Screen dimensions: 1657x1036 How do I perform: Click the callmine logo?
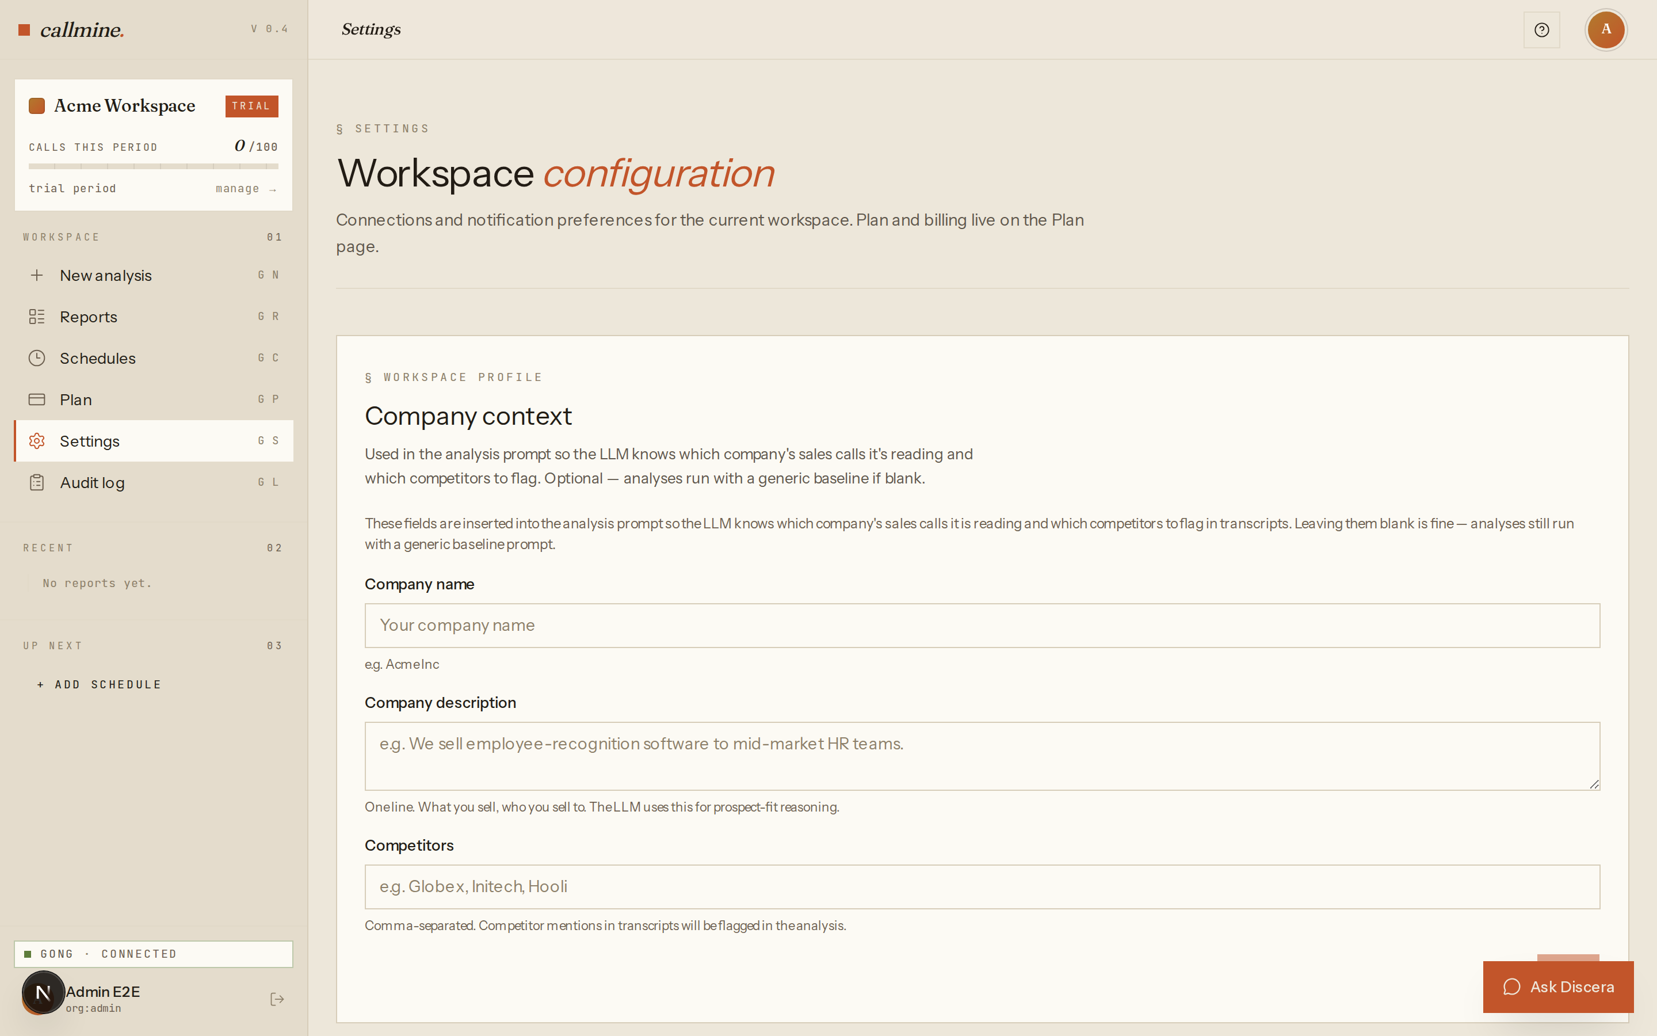(71, 29)
